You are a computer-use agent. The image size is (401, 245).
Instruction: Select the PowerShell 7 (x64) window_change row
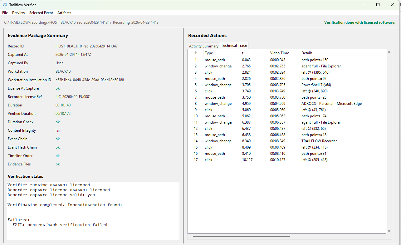[x=287, y=85]
